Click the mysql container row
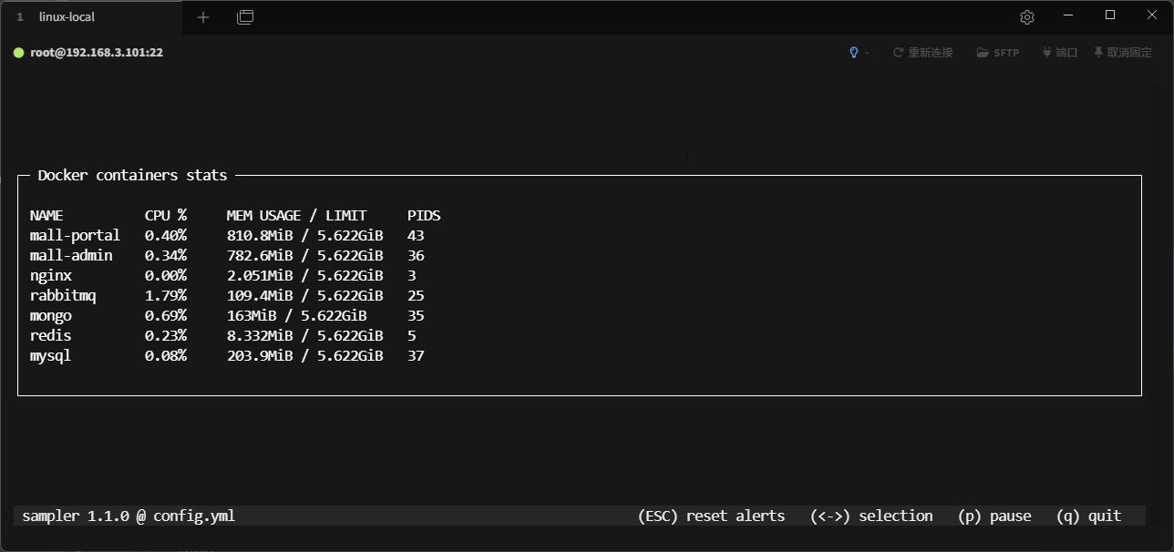The width and height of the screenshot is (1174, 552). pyautogui.click(x=51, y=356)
